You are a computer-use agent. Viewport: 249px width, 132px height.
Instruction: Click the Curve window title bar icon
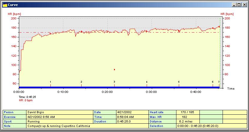pyautogui.click(x=5, y=5)
